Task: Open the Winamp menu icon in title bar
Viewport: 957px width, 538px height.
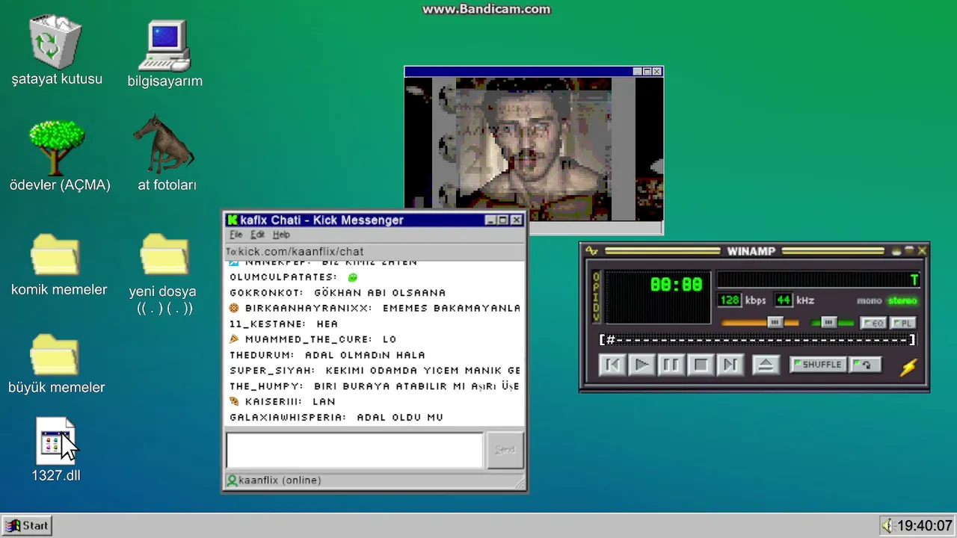Action: [x=591, y=251]
